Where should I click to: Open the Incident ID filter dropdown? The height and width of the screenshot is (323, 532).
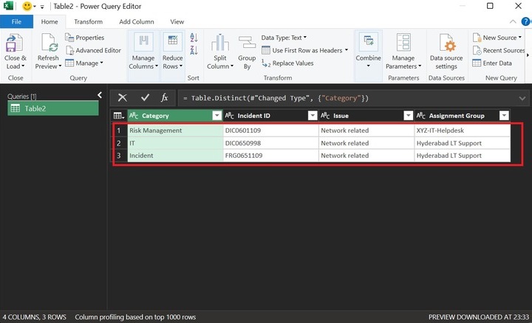coord(313,116)
